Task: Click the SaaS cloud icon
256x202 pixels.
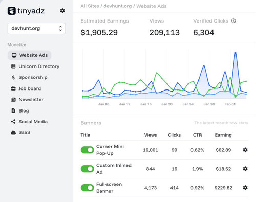Action: tap(13, 132)
